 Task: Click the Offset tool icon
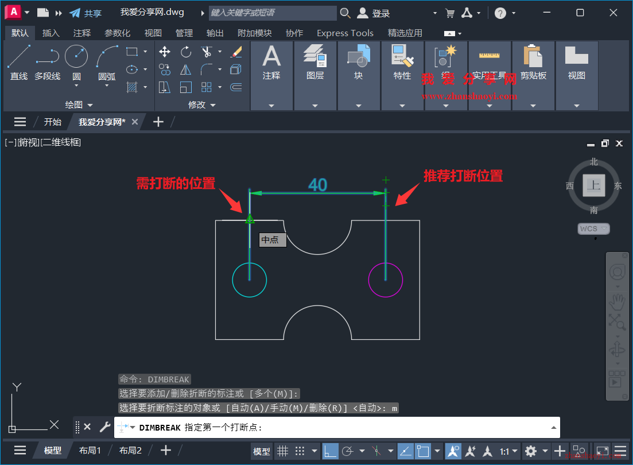[x=236, y=87]
